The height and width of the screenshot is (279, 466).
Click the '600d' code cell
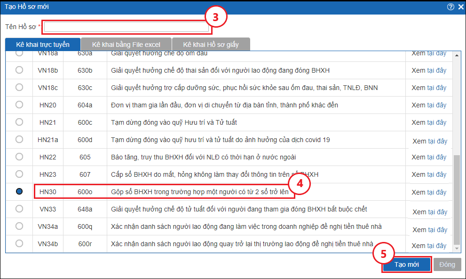pyautogui.click(x=85, y=140)
